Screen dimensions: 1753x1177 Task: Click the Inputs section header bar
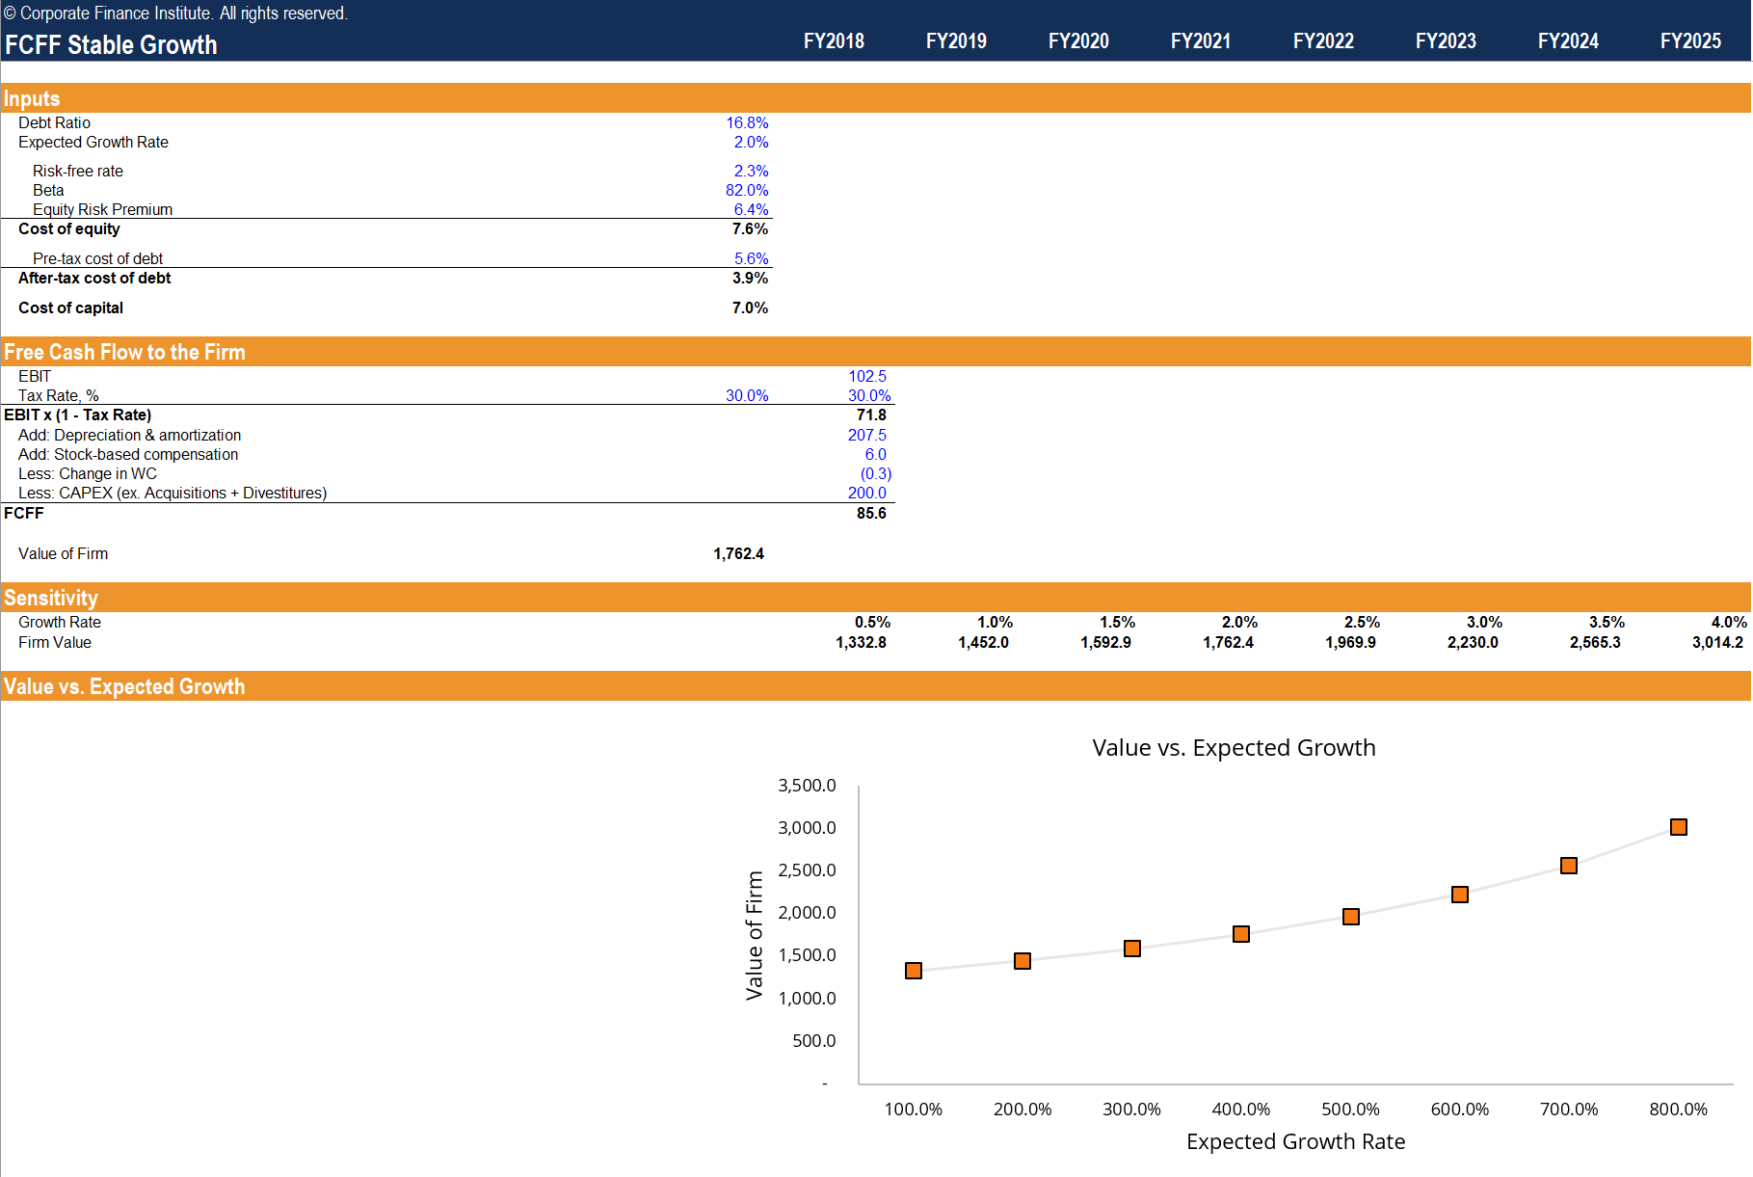pyautogui.click(x=32, y=98)
